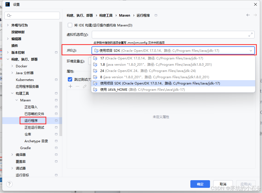Click project-level icon next to 正在导入
The image size is (262, 193).
click(56, 107)
